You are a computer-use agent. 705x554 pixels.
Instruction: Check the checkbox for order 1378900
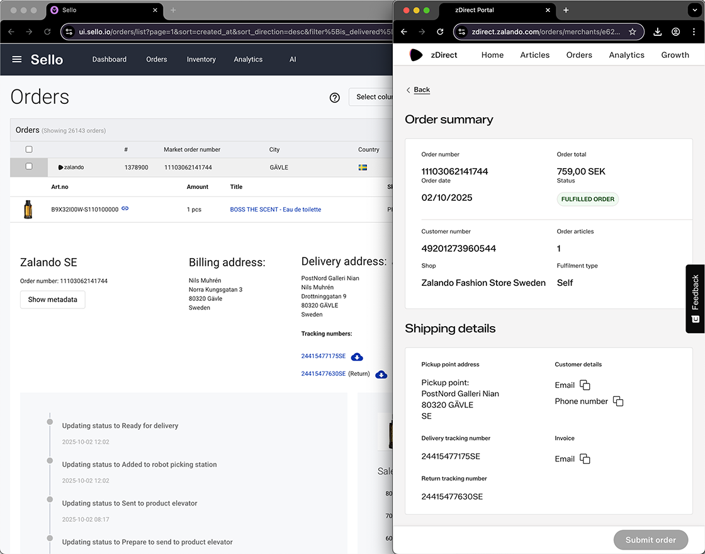[28, 167]
